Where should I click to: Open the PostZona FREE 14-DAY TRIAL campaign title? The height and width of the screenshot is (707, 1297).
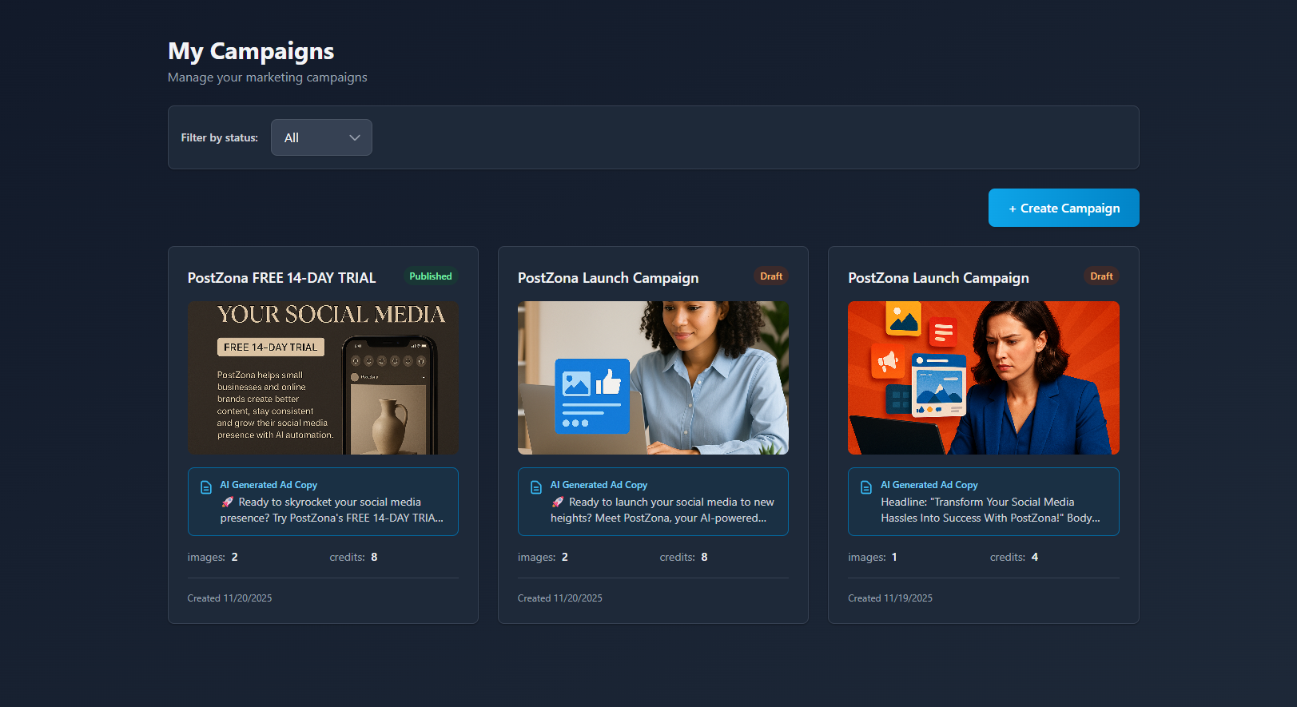281,278
